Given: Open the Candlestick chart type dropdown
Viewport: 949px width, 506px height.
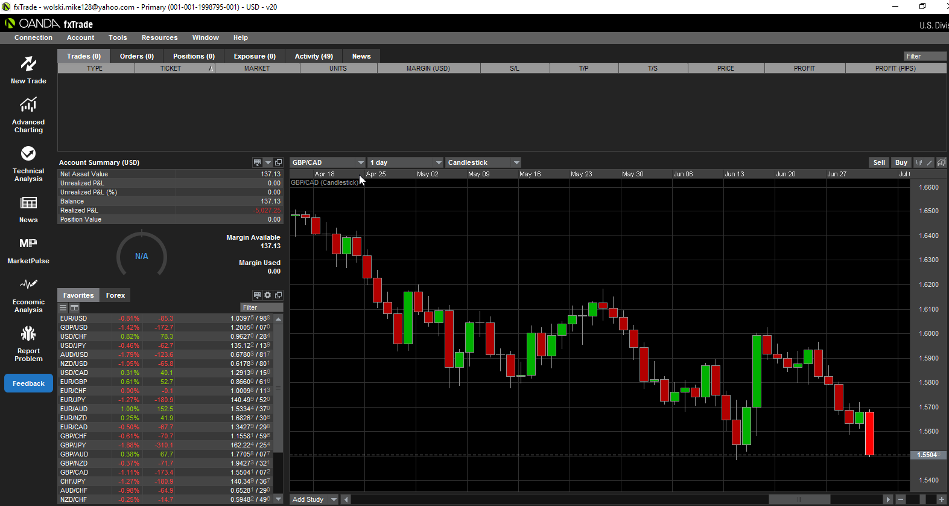Looking at the screenshot, I should pyautogui.click(x=483, y=162).
